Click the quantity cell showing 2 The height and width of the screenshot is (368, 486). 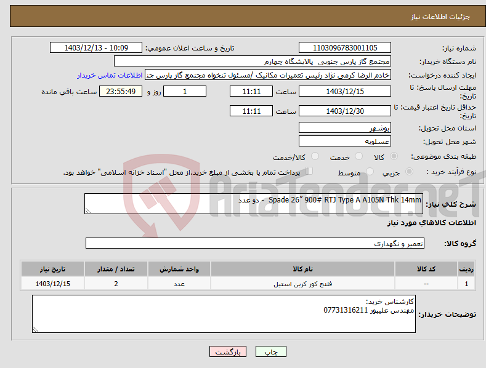point(116,284)
